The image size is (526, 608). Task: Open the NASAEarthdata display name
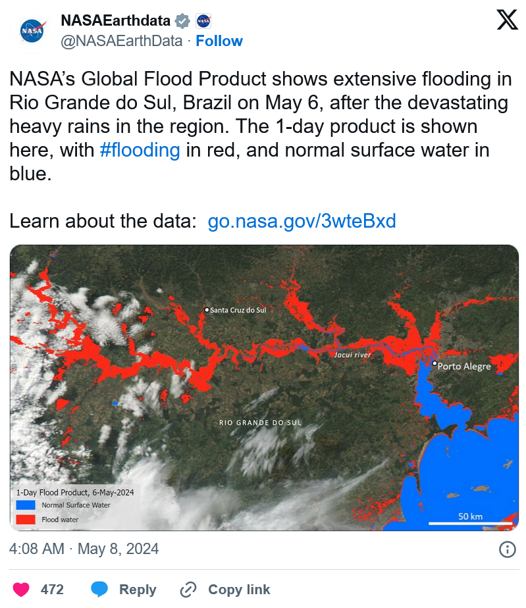pos(116,20)
